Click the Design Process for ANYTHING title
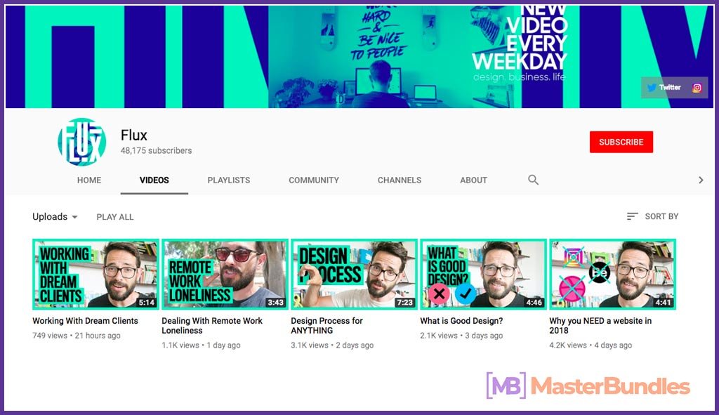This screenshot has width=719, height=415. (x=327, y=326)
